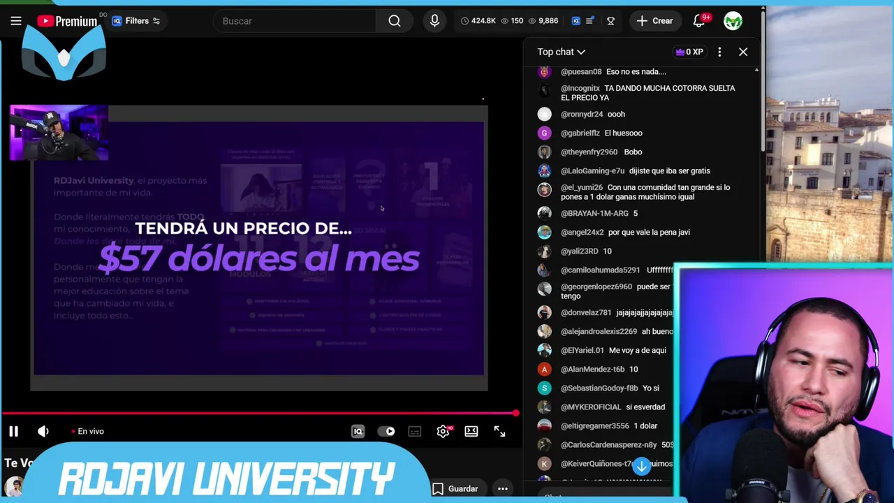894x503 pixels.
Task: Open chat more options menu
Action: pos(719,52)
